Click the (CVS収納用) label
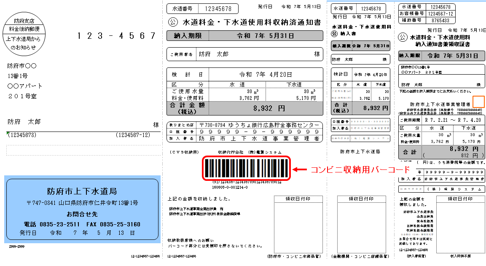 click(183, 152)
